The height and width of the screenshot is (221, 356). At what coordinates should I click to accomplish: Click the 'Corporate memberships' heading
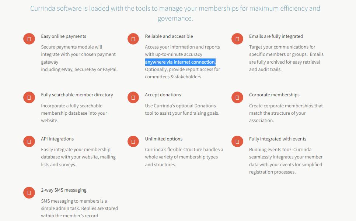click(x=274, y=95)
